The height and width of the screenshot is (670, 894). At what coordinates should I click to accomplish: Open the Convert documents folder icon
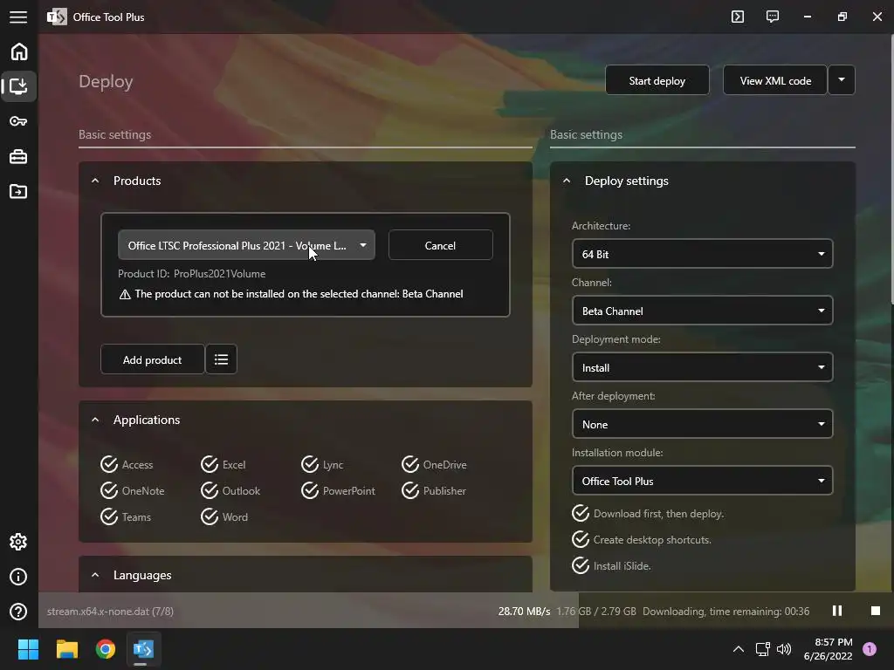[x=18, y=191]
